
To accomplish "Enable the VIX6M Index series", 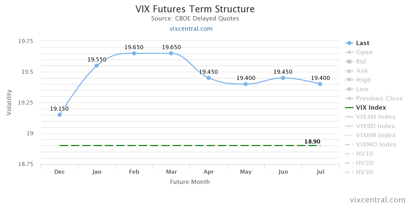I will (376, 135).
